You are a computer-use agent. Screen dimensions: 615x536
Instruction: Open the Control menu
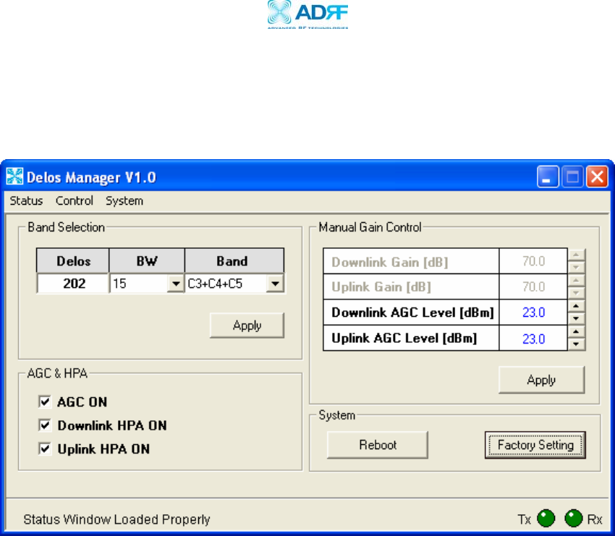(74, 201)
